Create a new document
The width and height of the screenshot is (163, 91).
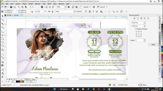point(2,7)
